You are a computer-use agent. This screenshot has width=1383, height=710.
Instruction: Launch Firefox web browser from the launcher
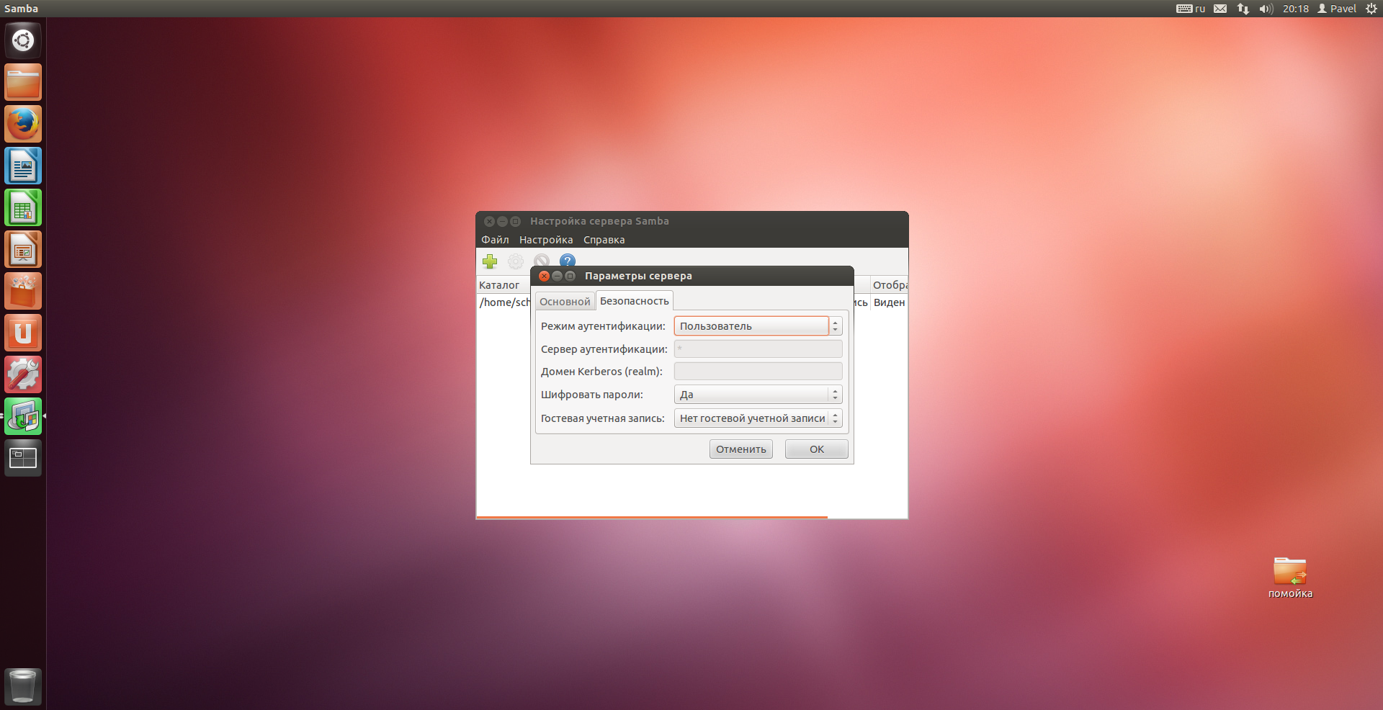[x=23, y=124]
